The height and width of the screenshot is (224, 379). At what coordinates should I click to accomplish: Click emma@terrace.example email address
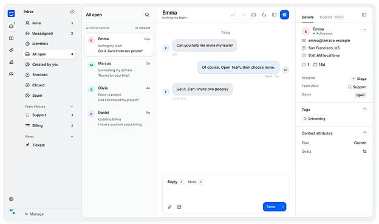[x=329, y=40]
